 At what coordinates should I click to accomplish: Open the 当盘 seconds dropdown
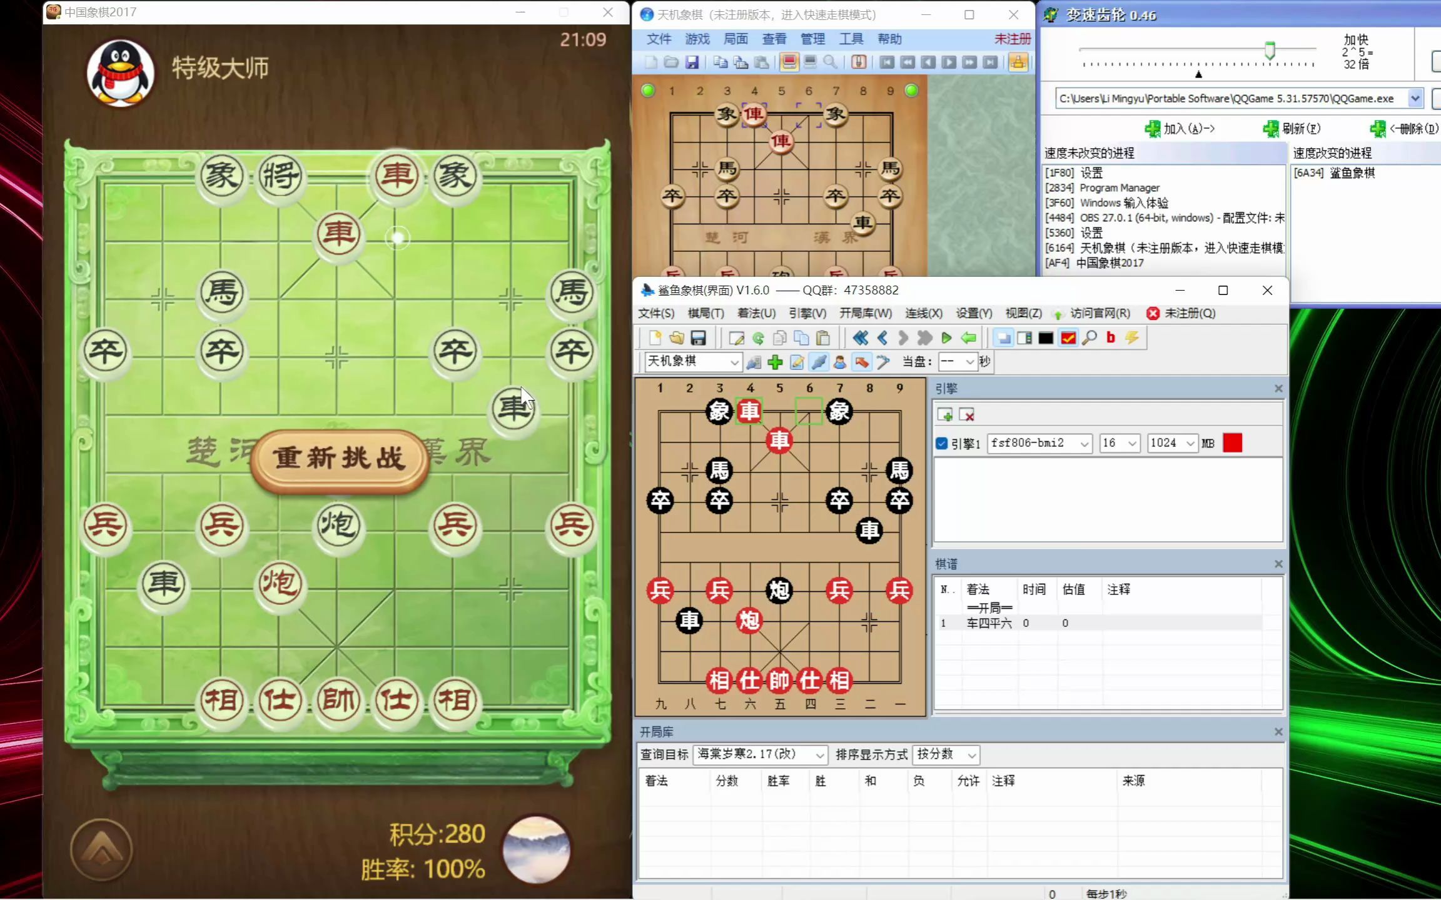pyautogui.click(x=957, y=361)
